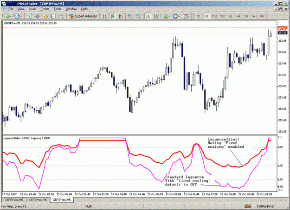The image size is (290, 210).
Task: Expand the arrow next to Profiles
Action: click(21, 16)
